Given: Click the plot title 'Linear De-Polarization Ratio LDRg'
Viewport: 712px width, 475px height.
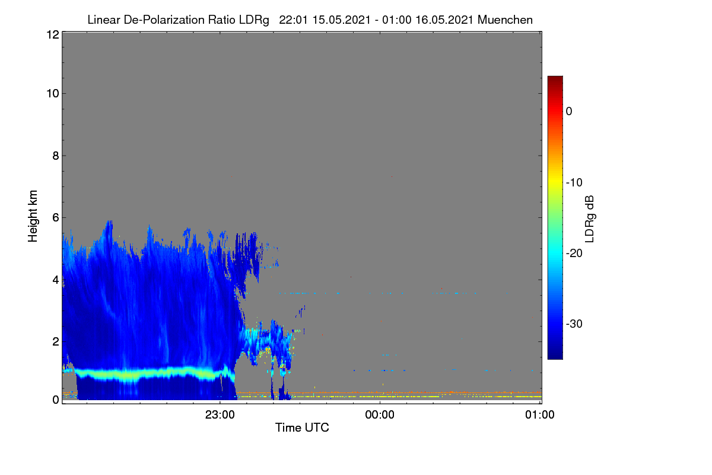Looking at the screenshot, I should [178, 20].
